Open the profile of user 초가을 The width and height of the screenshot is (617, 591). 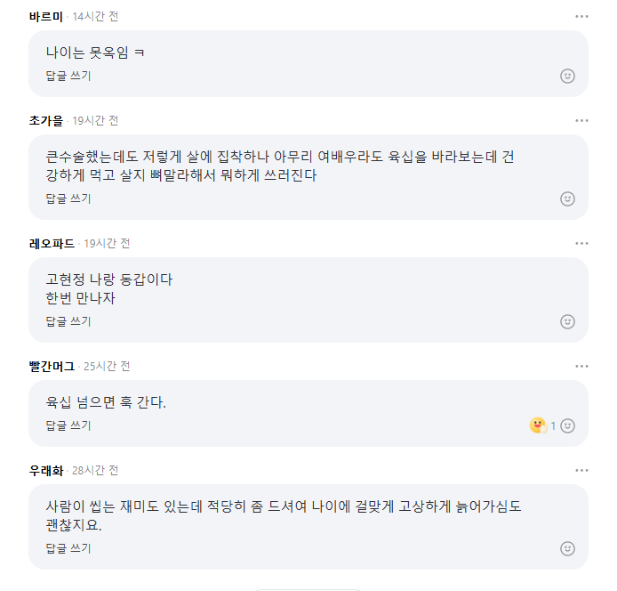coord(47,121)
